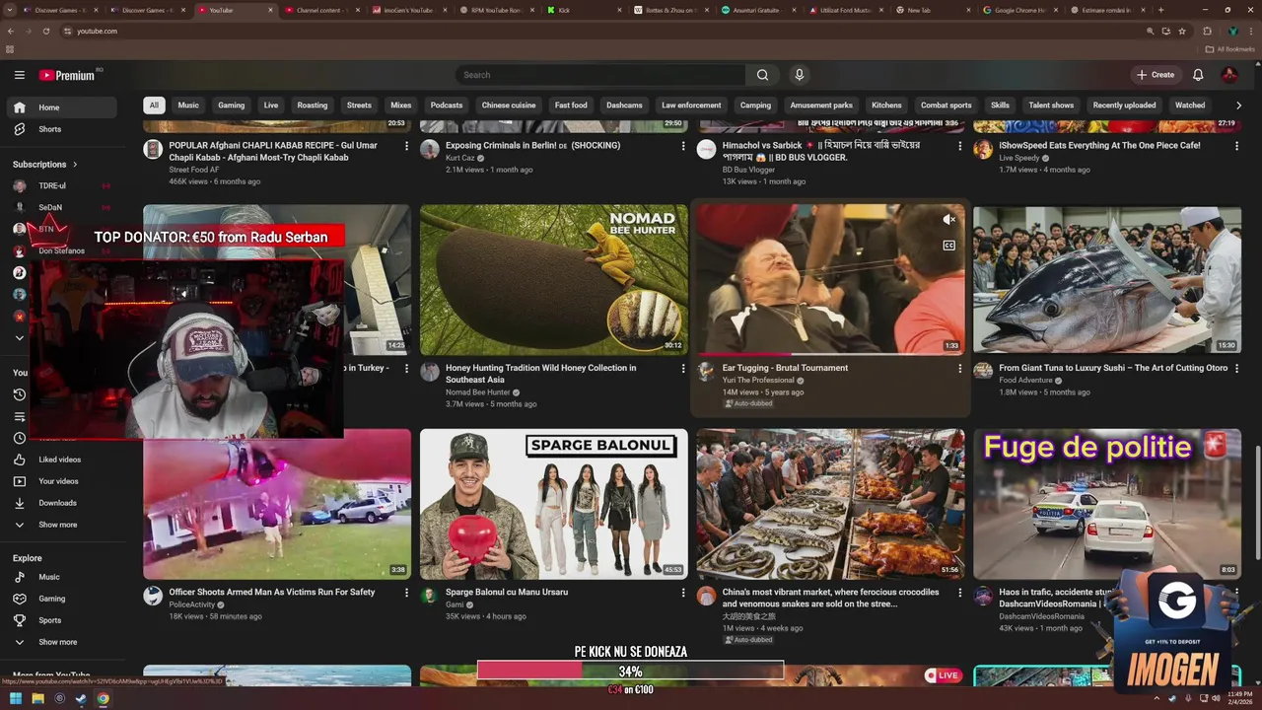Click the Ear Tugging preview progress bar
This screenshot has width=1262, height=710.
click(x=830, y=353)
